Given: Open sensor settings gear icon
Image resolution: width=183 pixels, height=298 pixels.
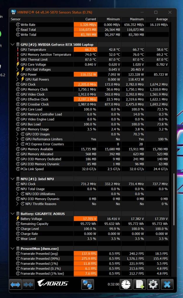Looking at the screenshot, I should coord(153,284).
